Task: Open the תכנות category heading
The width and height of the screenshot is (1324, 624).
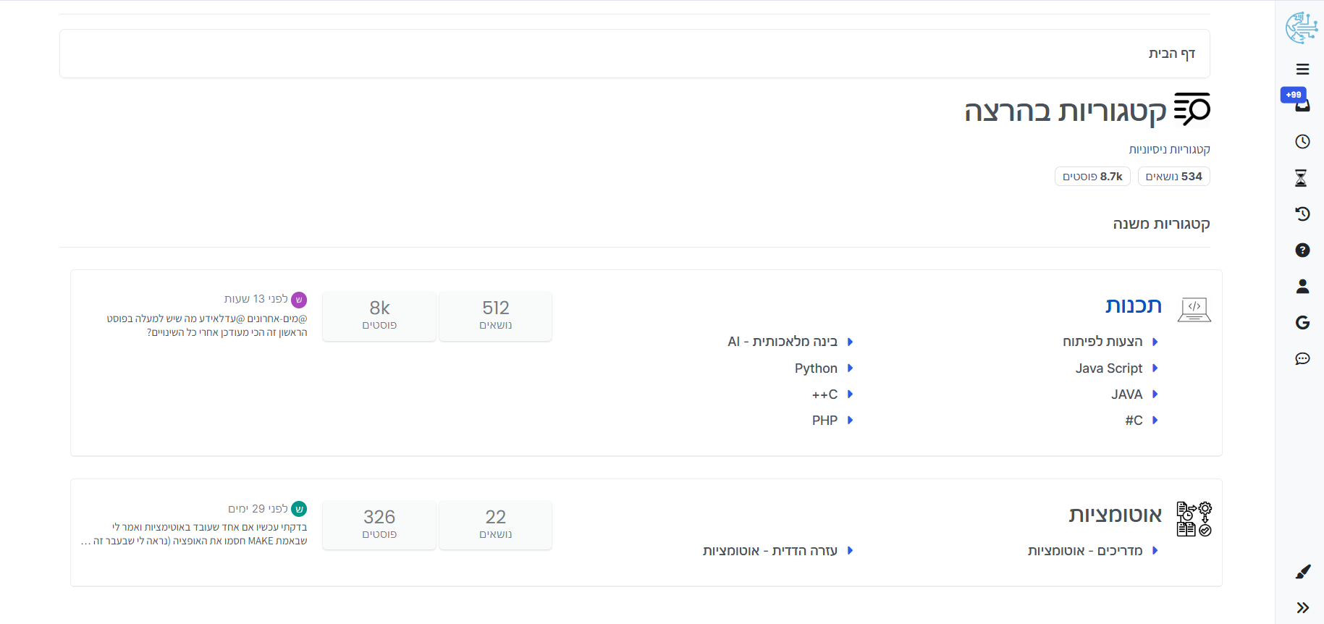Action: [x=1133, y=305]
